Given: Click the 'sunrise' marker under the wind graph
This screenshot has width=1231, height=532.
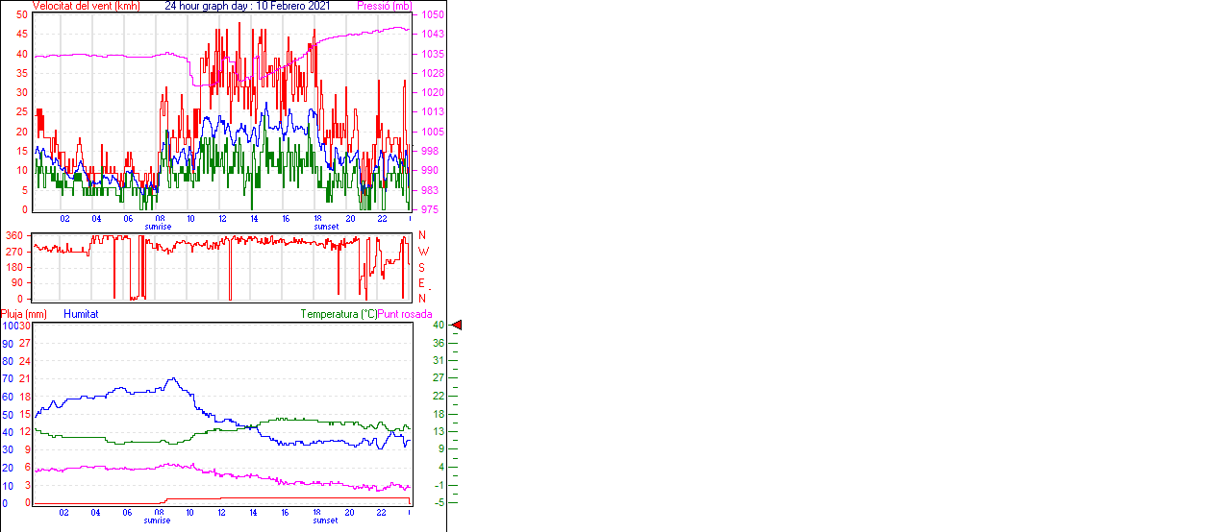Looking at the screenshot, I should [x=158, y=227].
